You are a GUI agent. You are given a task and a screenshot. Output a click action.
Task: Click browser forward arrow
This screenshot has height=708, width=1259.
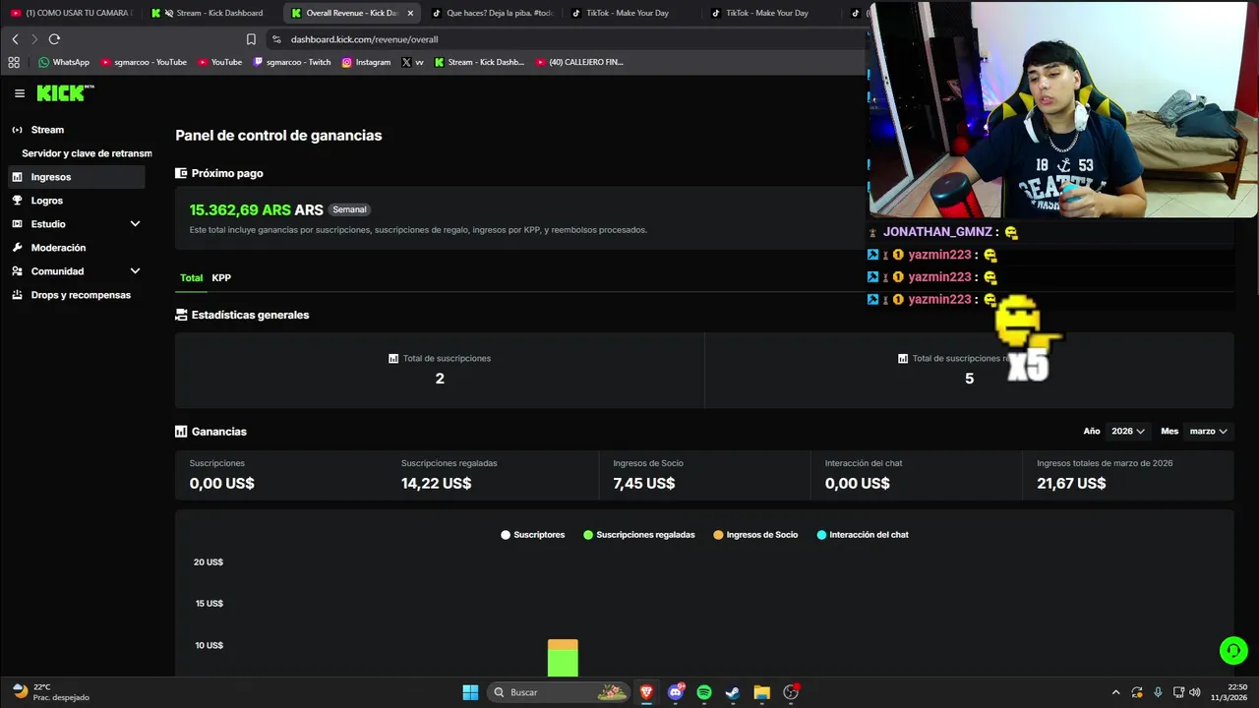[x=34, y=39]
